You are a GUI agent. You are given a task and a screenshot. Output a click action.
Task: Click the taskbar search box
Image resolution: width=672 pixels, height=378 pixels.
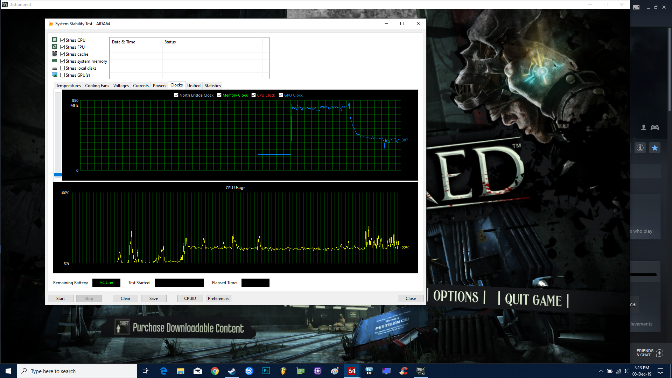coord(77,371)
